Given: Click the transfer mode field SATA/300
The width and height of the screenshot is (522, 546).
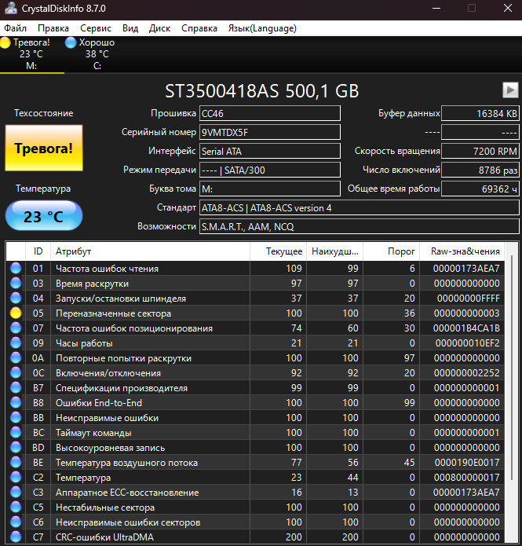Looking at the screenshot, I should (x=270, y=170).
